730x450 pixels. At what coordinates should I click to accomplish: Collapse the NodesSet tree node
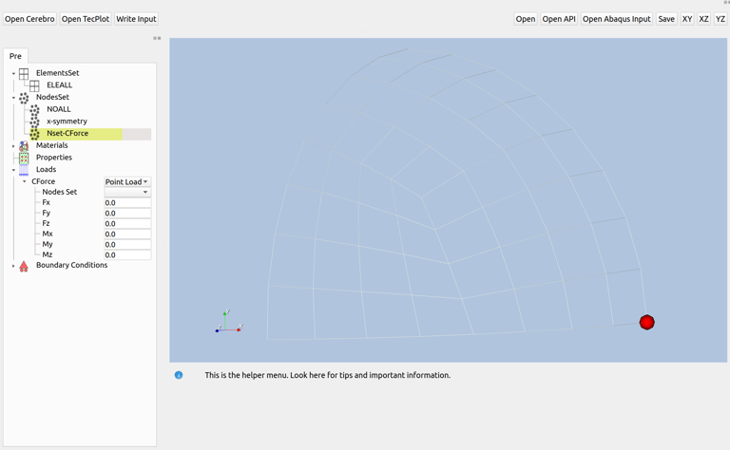click(x=13, y=98)
